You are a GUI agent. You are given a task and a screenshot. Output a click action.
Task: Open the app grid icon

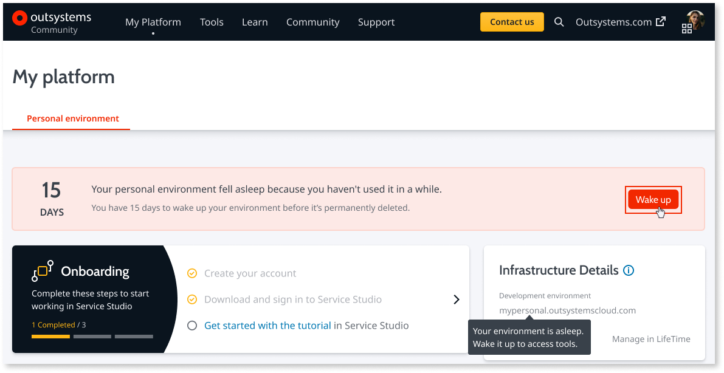tap(687, 29)
